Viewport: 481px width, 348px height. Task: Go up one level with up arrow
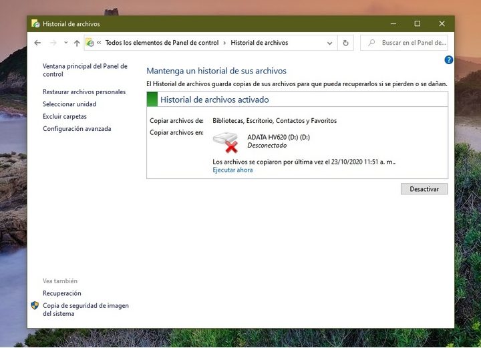tap(77, 43)
